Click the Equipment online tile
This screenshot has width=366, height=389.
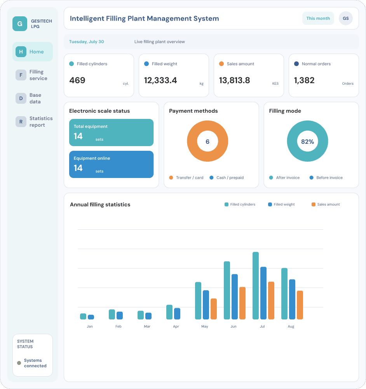pyautogui.click(x=112, y=164)
